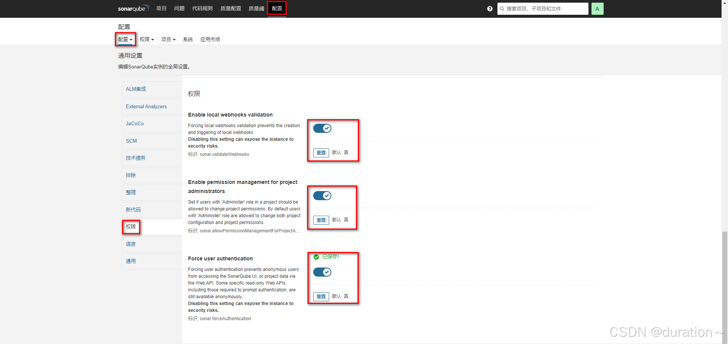Click the user avatar A
The width and height of the screenshot is (728, 344).
[597, 8]
